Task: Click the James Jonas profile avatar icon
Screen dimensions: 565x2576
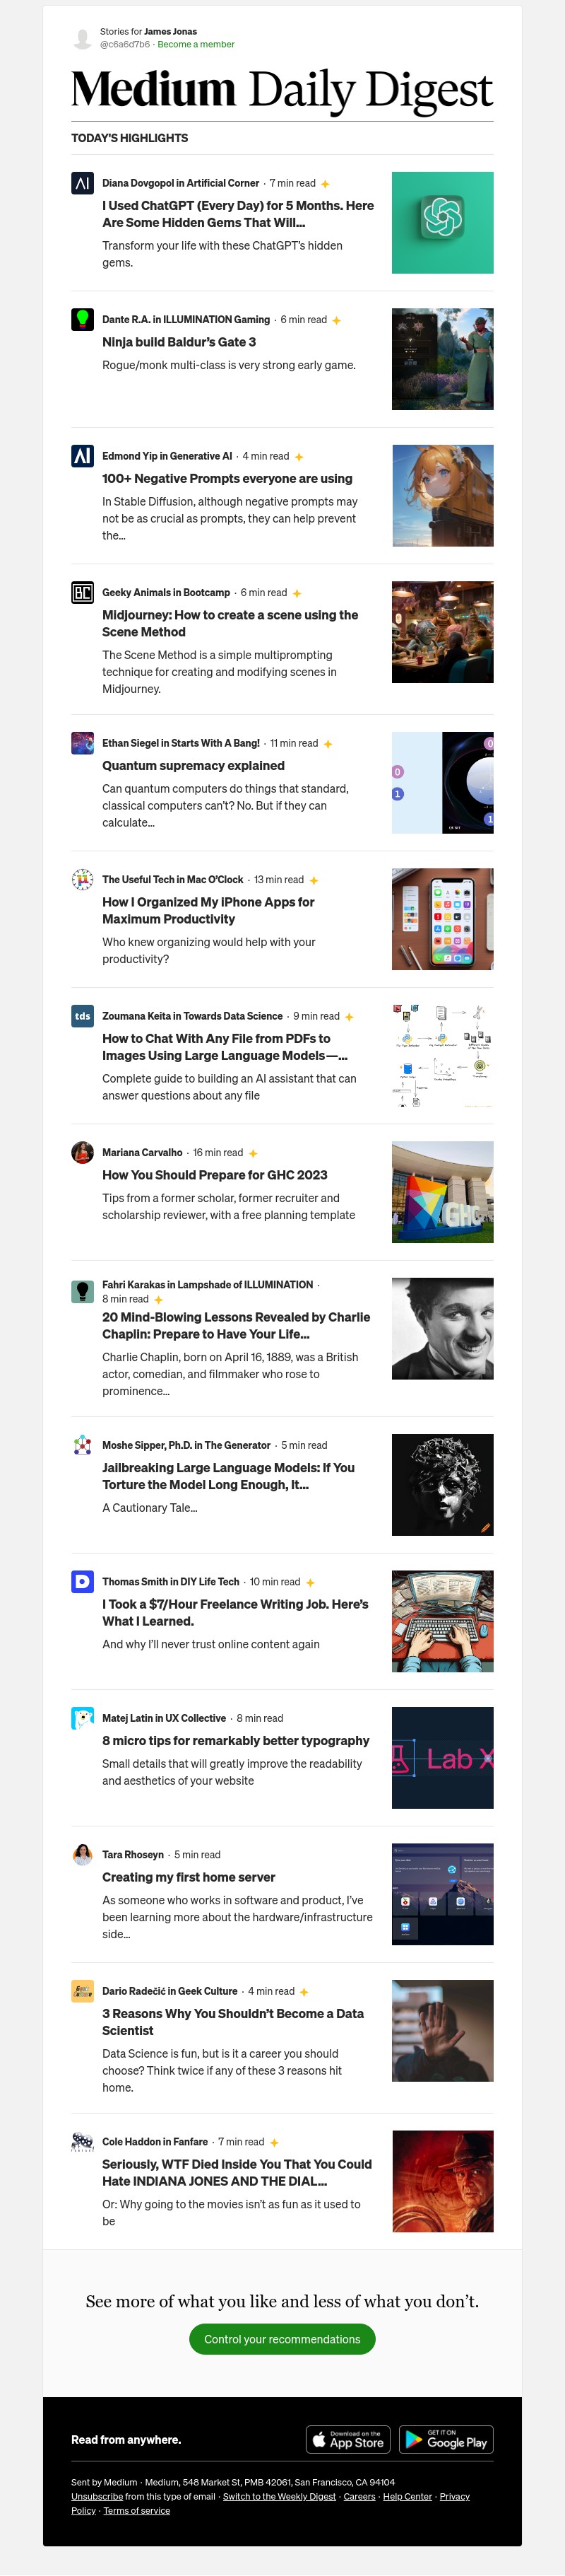Action: [83, 38]
